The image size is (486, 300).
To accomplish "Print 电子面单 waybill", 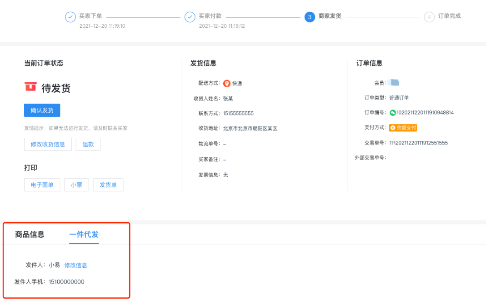I will [x=42, y=185].
